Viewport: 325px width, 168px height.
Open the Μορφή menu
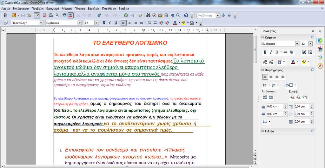coord(67,9)
